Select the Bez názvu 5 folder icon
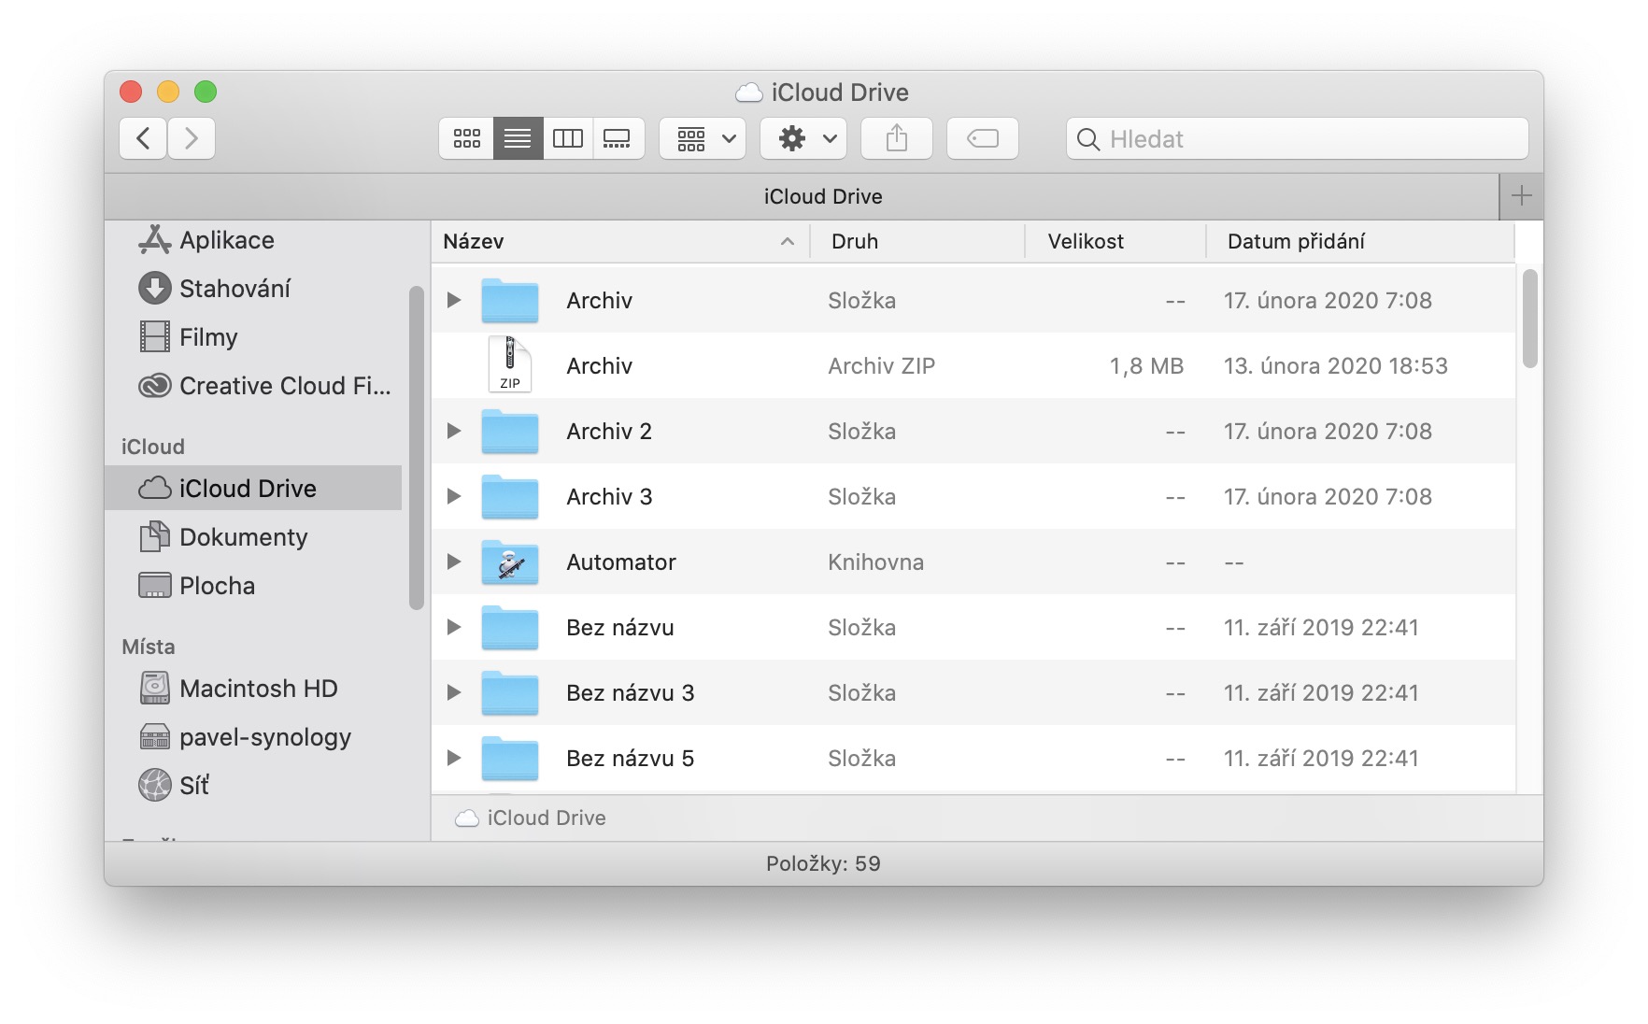The width and height of the screenshot is (1648, 1024). (x=510, y=758)
